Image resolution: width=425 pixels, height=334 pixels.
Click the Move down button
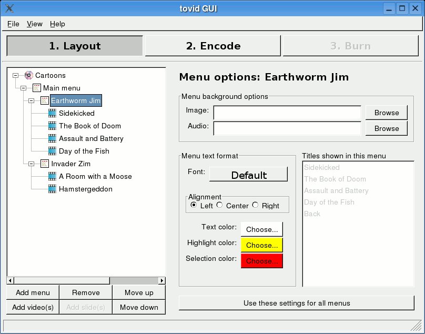click(139, 307)
